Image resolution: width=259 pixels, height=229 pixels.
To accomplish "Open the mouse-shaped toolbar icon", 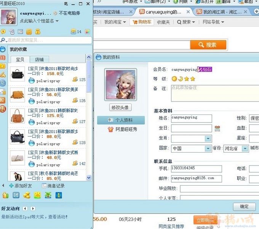I will point(12,32).
